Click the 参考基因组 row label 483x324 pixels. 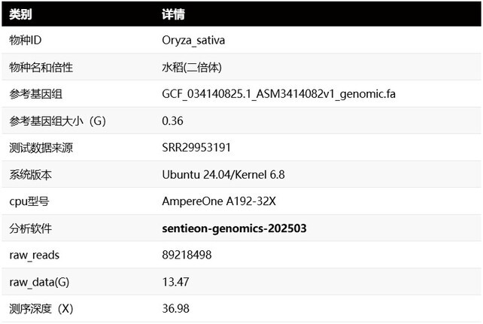35,94
